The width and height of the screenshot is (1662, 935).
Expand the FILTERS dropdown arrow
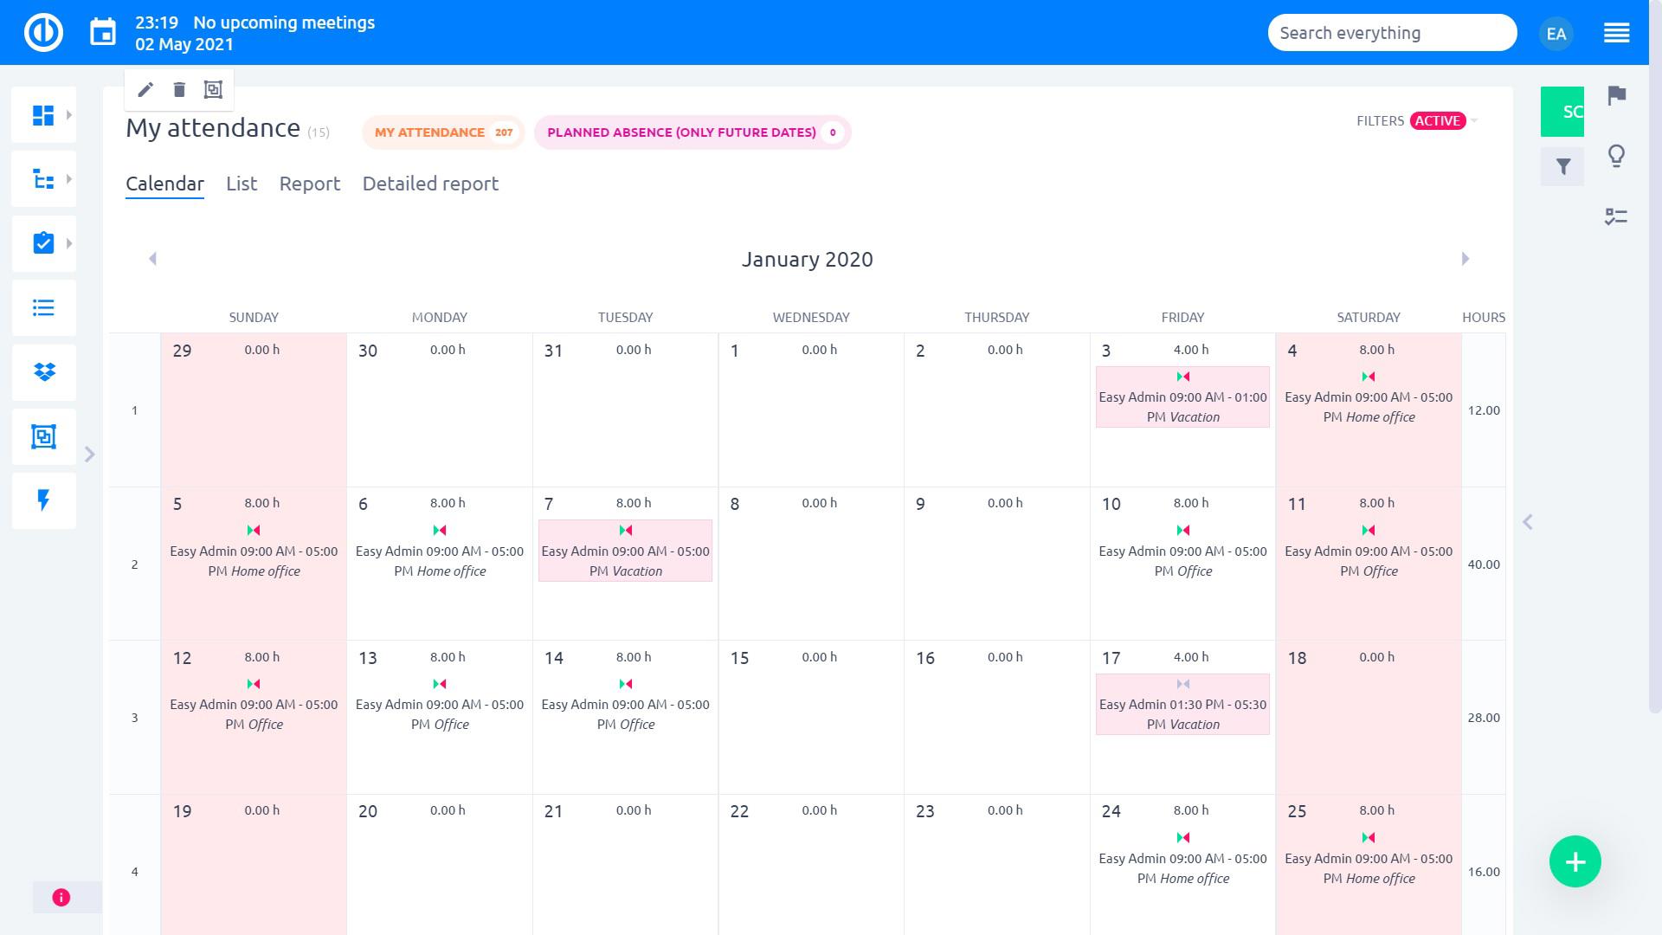tap(1474, 121)
